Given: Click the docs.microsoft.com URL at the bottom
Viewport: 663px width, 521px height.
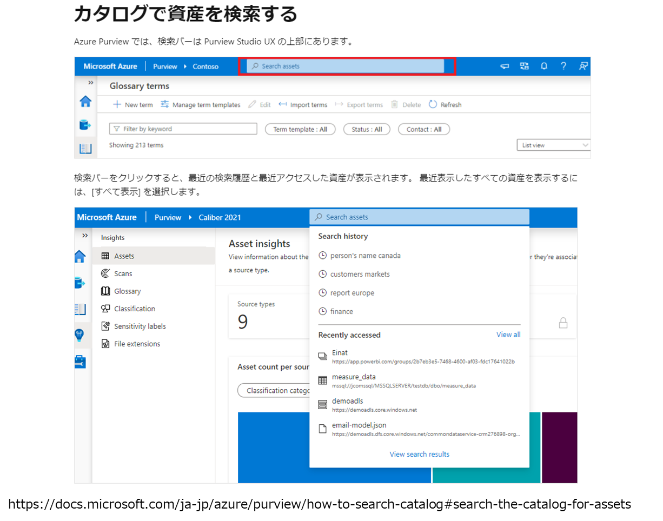Looking at the screenshot, I should pyautogui.click(x=319, y=504).
